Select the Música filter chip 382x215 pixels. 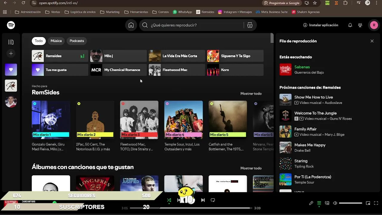pos(56,41)
